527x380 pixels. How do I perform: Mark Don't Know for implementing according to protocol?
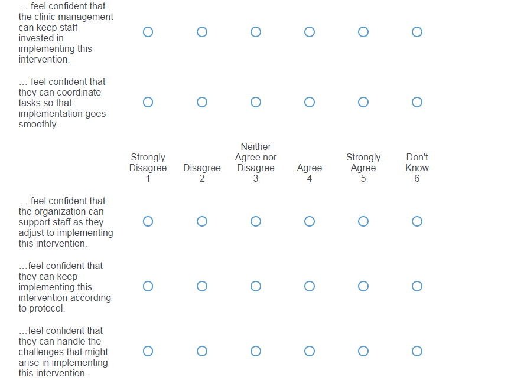pos(417,286)
